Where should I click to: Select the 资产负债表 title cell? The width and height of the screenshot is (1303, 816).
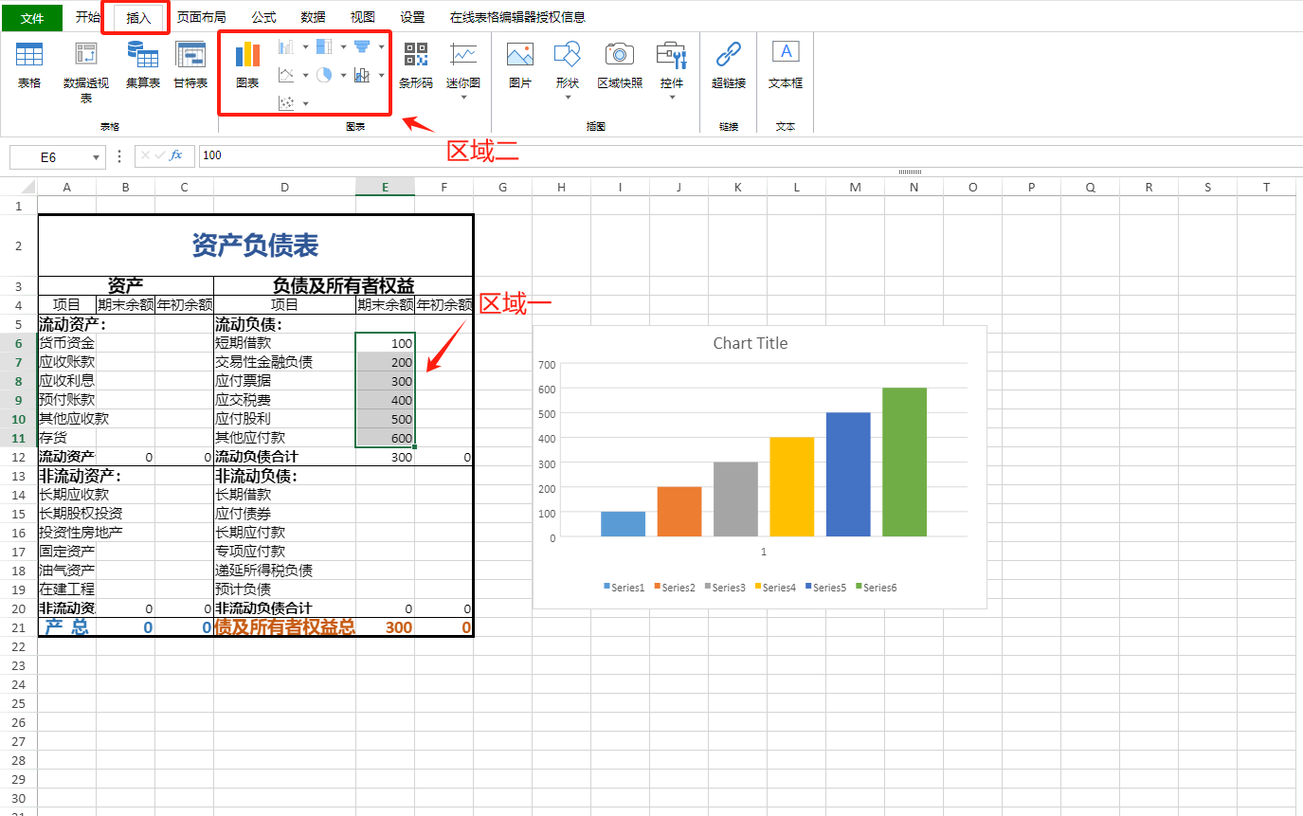tap(255, 245)
